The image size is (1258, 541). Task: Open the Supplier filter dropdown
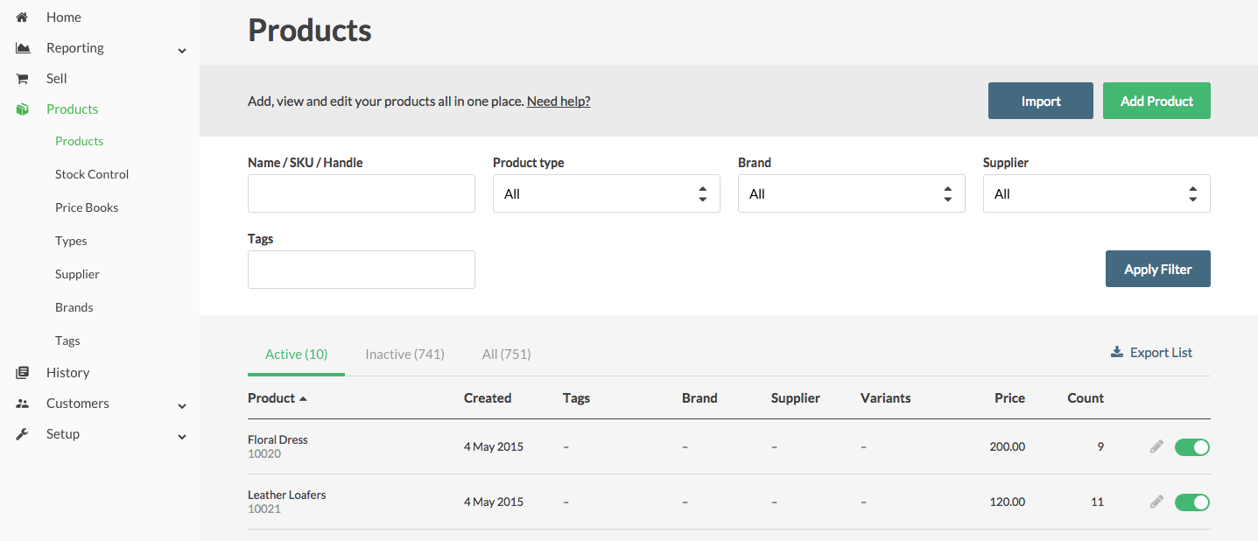[x=1096, y=193]
